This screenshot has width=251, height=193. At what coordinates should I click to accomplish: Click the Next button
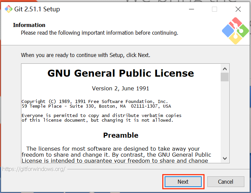[x=183, y=182]
